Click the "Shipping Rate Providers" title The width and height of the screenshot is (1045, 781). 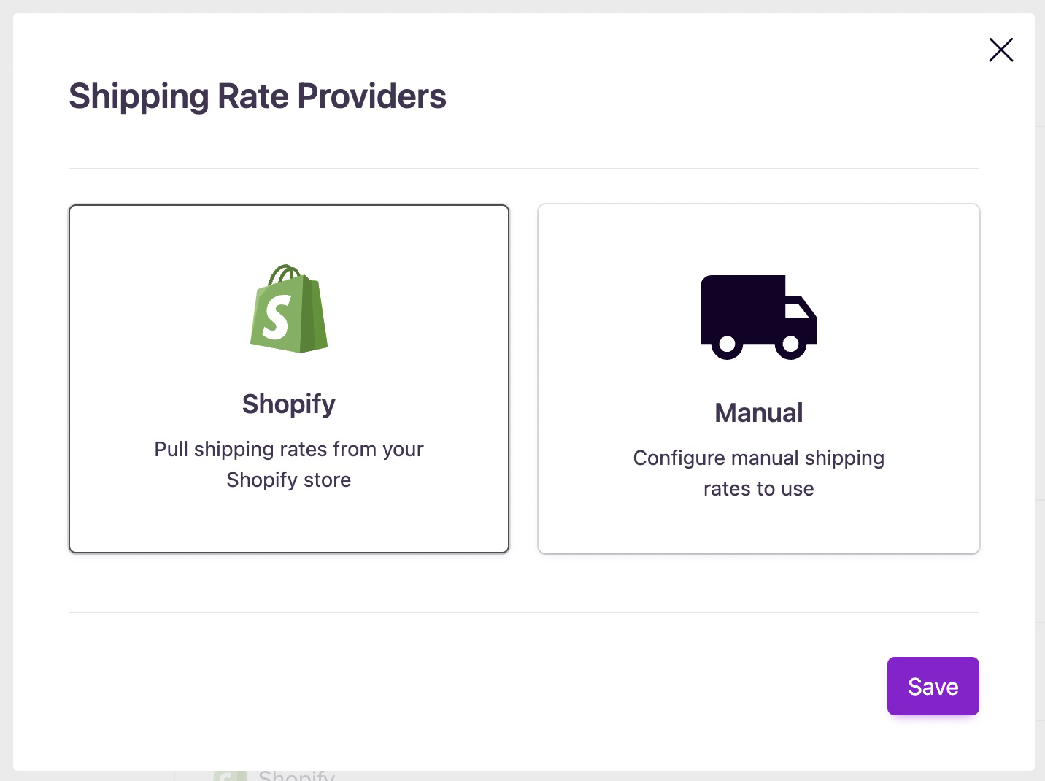[x=258, y=96]
